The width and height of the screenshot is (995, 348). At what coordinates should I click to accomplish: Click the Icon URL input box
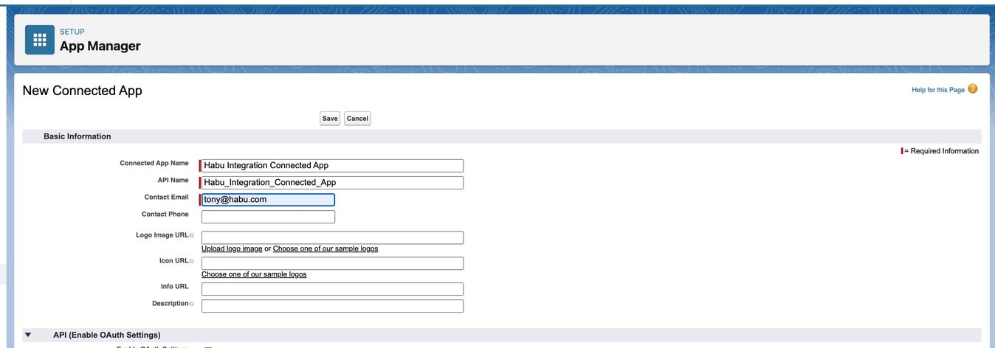pos(332,263)
